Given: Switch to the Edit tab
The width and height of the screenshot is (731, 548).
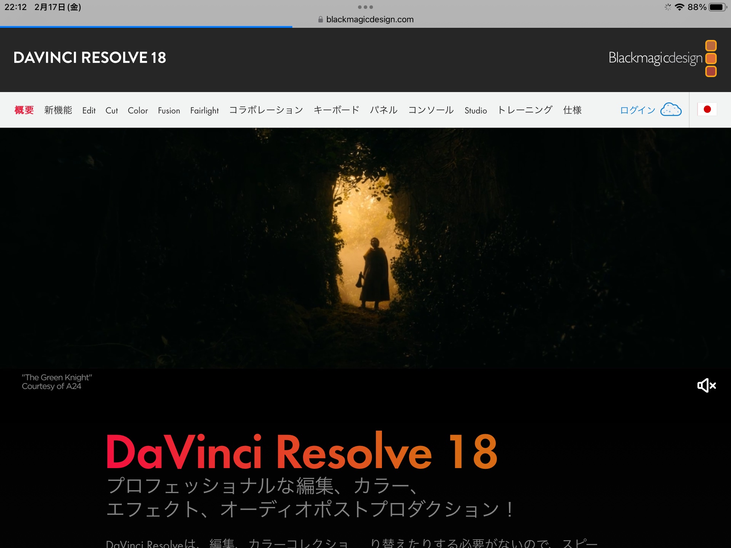Looking at the screenshot, I should pyautogui.click(x=89, y=111).
